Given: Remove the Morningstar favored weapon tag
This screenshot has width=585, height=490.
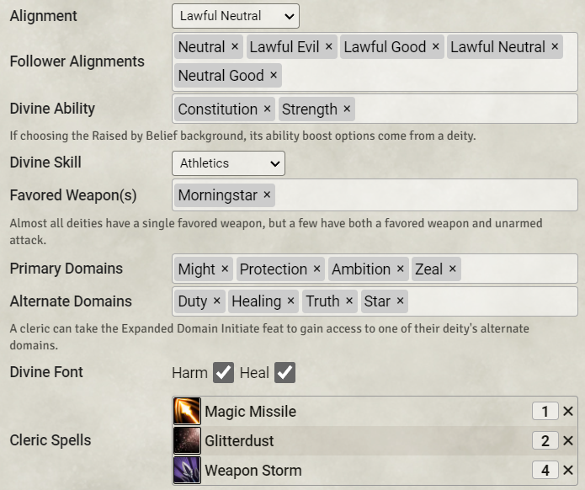Looking at the screenshot, I should (x=267, y=195).
